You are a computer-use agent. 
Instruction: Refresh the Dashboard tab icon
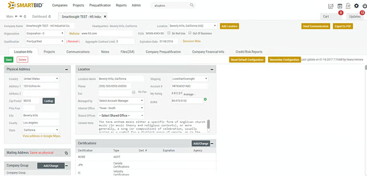coord(49,17)
